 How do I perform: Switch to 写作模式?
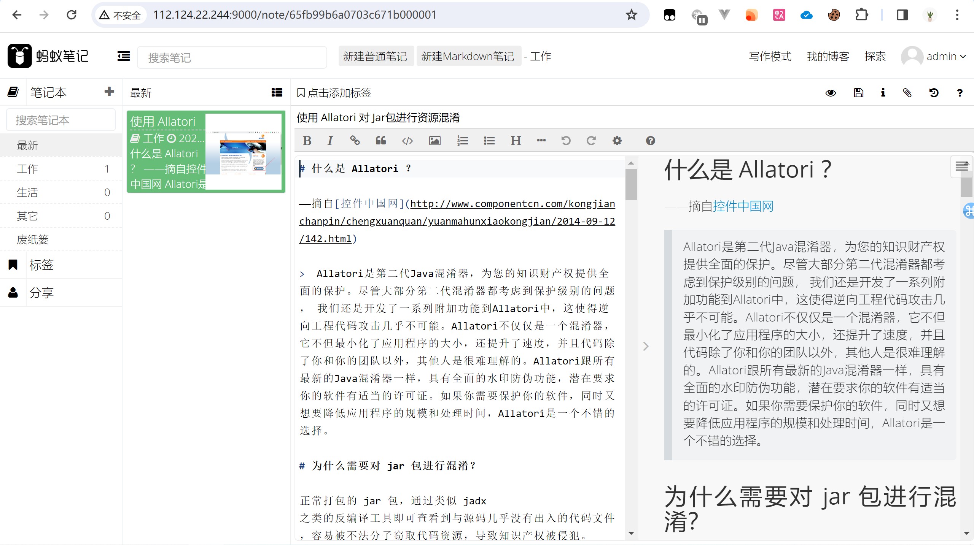point(770,57)
